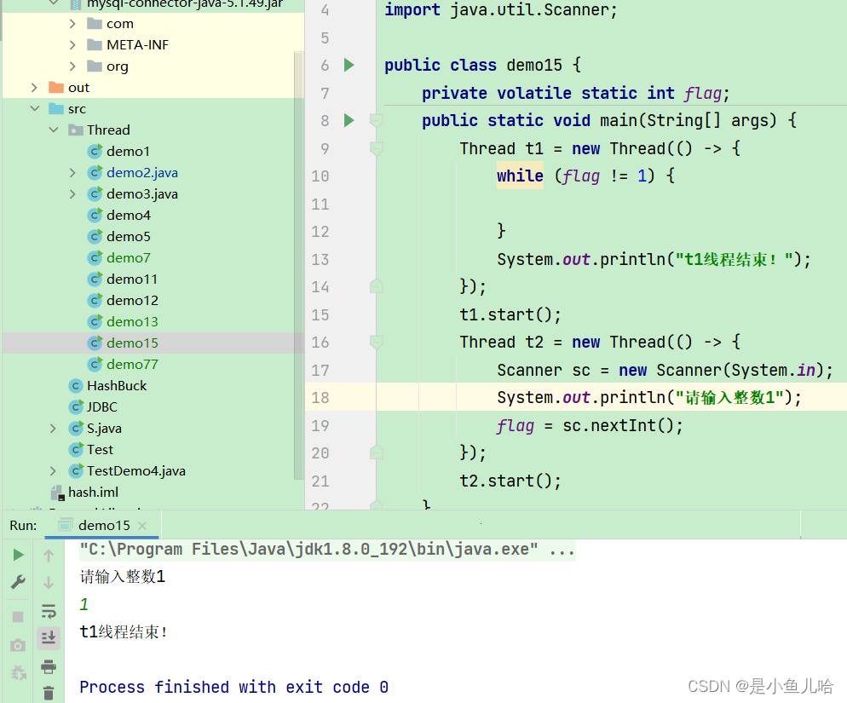Click run gutter arrow beside main method
Image resolution: width=847 pixels, height=703 pixels.
tap(349, 120)
